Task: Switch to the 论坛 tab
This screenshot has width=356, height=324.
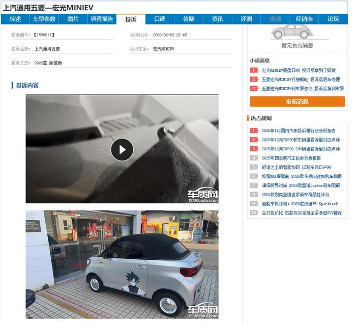Action: 333,19
